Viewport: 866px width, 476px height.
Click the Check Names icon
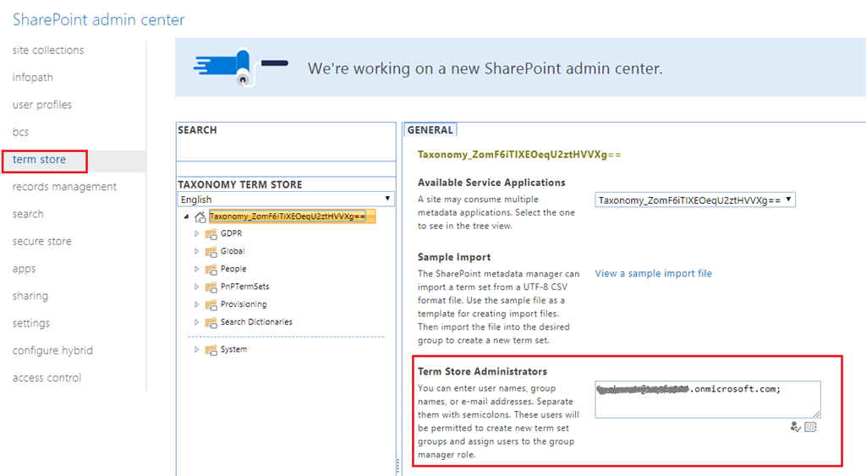(x=795, y=427)
